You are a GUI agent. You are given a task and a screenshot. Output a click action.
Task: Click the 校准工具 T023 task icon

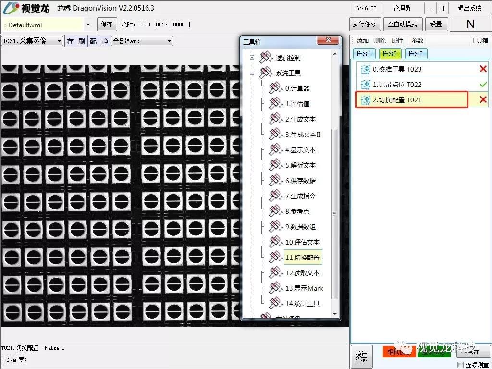[x=366, y=69]
